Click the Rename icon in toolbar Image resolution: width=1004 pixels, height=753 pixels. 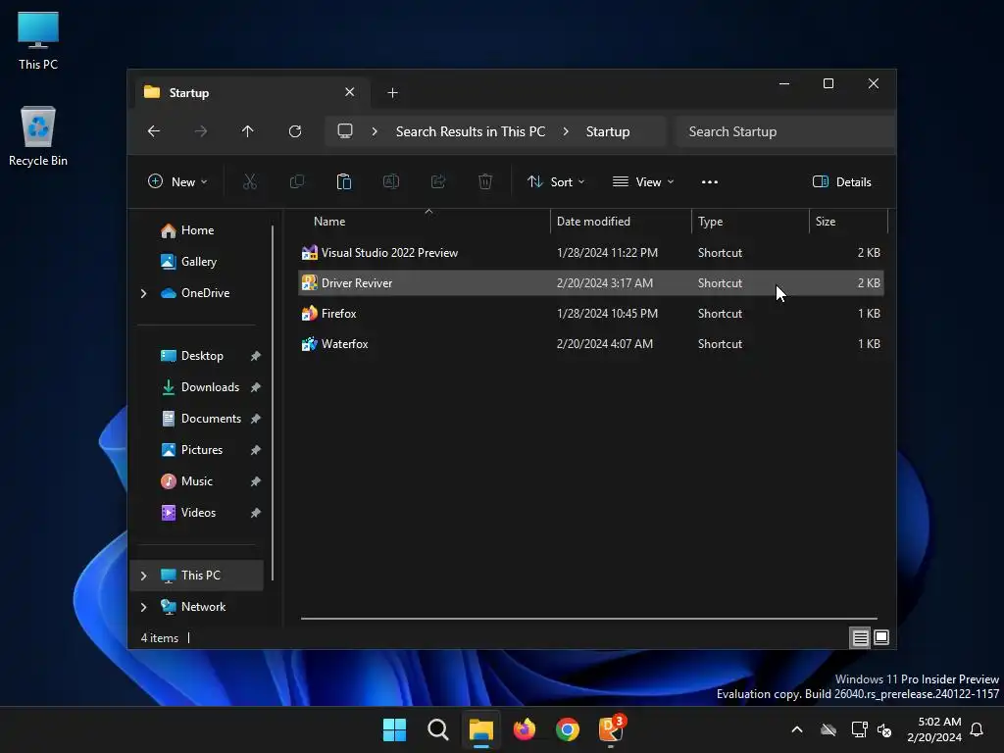(x=391, y=181)
